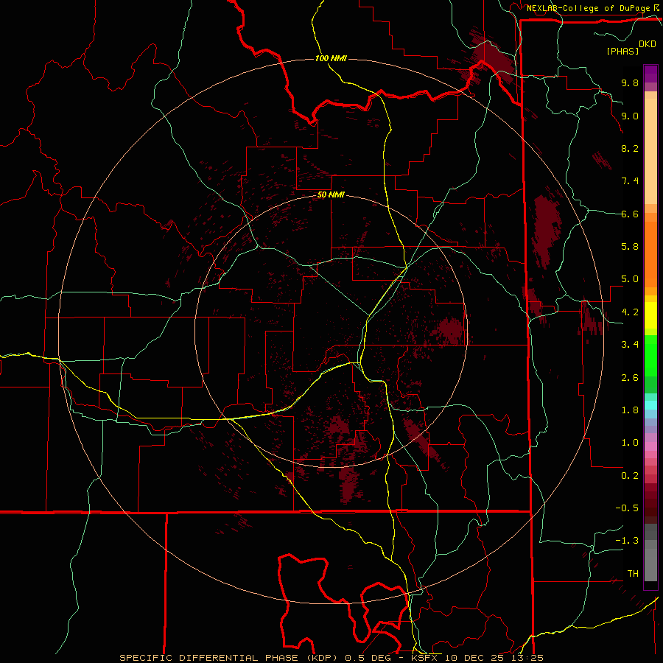Click the 50 NMI range ring label

(x=331, y=195)
